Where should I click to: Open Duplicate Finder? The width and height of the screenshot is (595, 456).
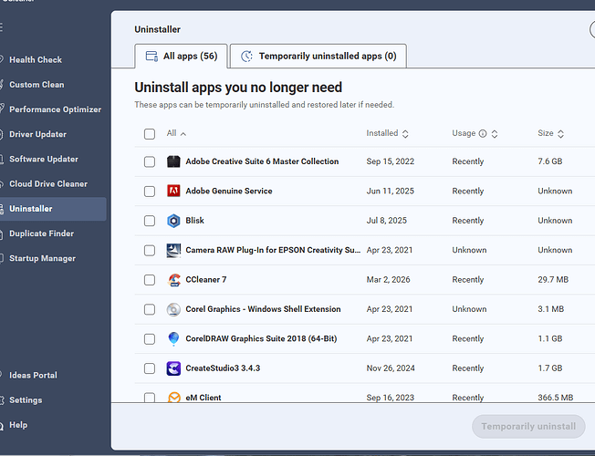pos(41,233)
